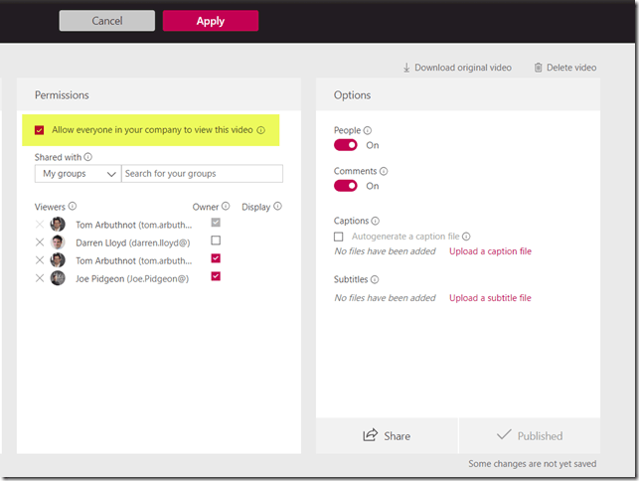The height and width of the screenshot is (481, 639).
Task: Turn off the Comments toggle
Action: (346, 186)
